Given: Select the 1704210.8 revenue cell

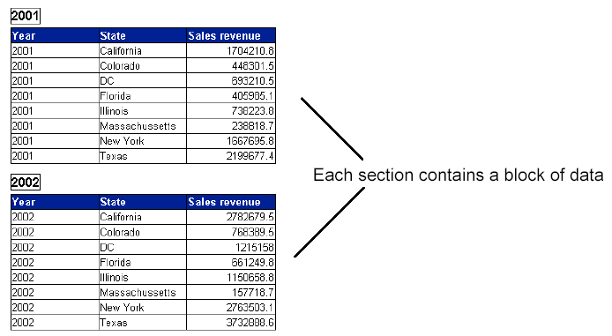Looking at the screenshot, I should click(231, 51).
